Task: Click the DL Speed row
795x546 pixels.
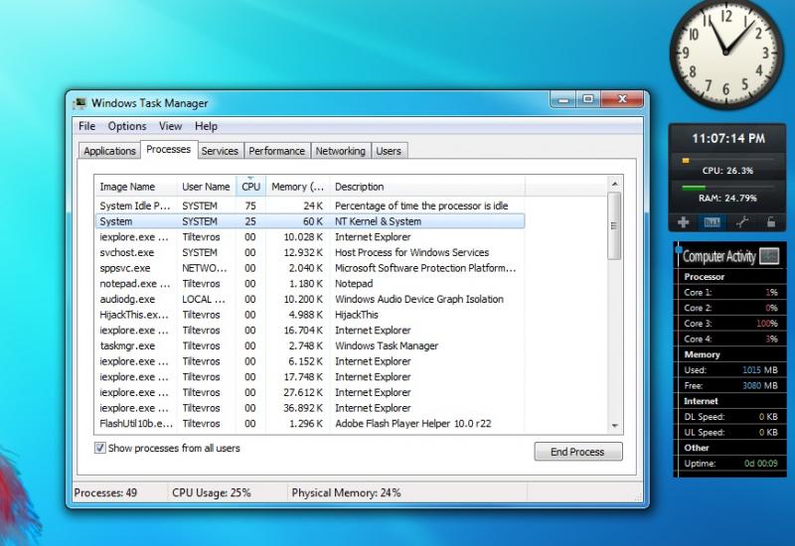Action: pos(730,416)
